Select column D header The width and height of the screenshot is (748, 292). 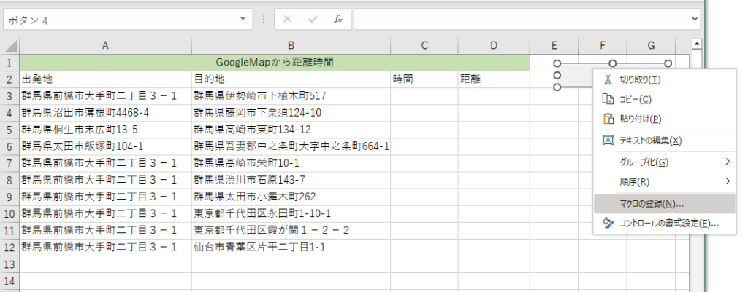click(x=494, y=46)
